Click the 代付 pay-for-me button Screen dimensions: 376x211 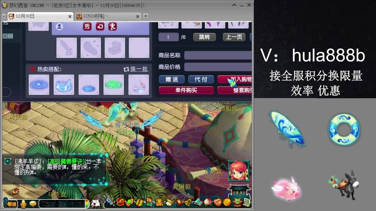[x=201, y=79]
